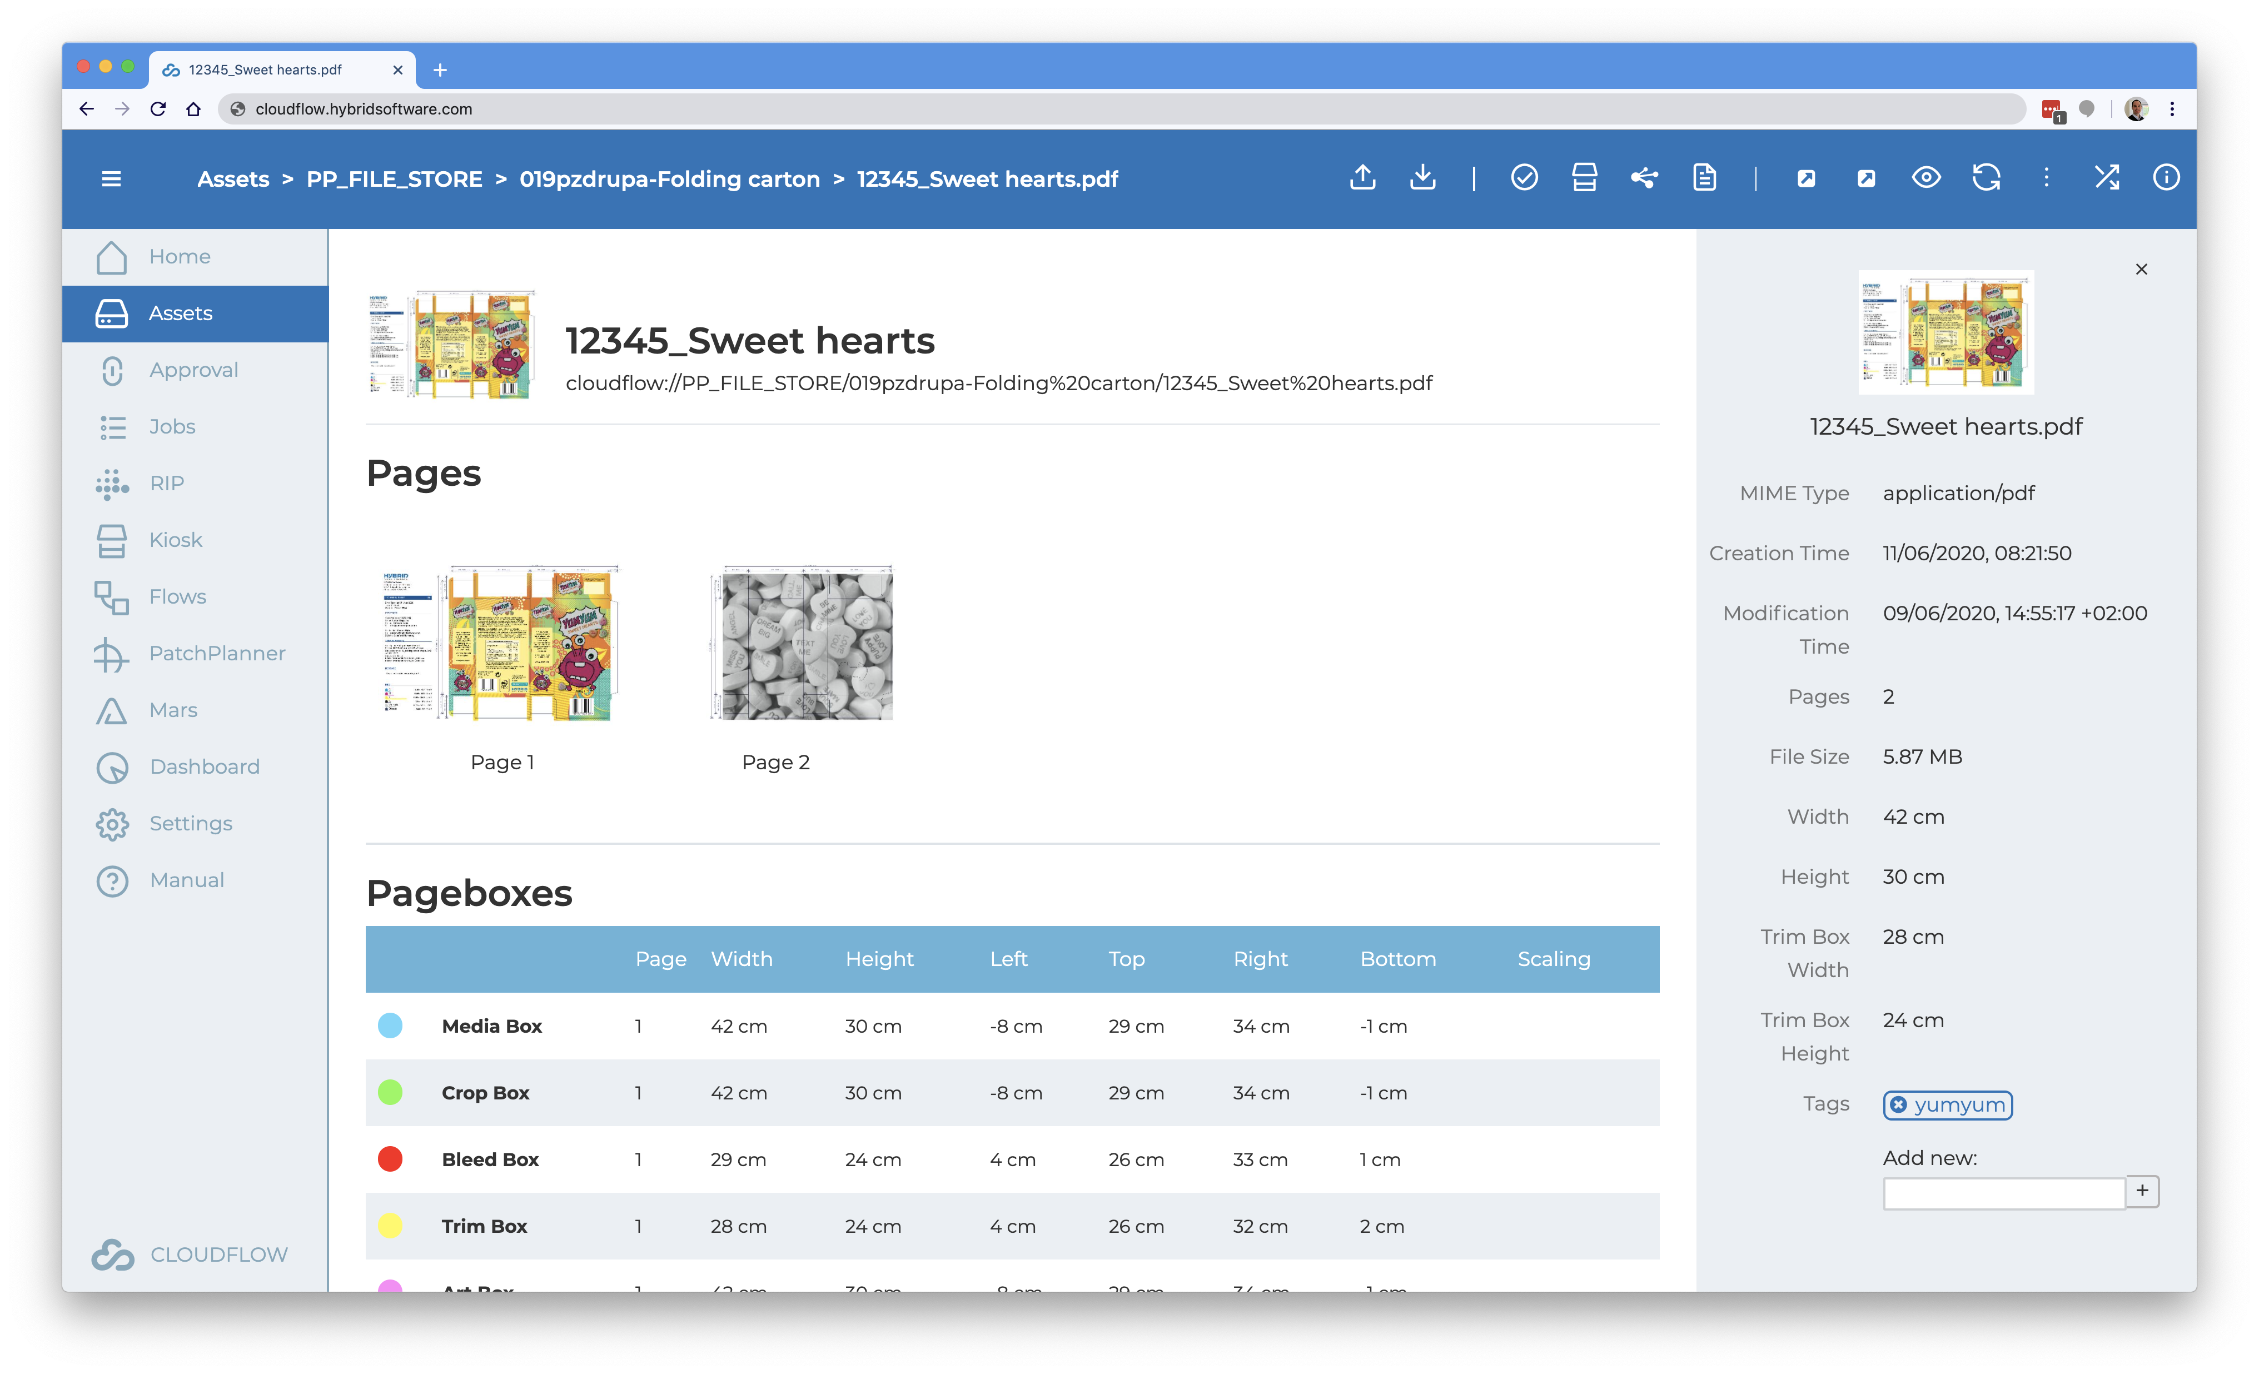Toggle the info panel circle icon

(x=2166, y=178)
